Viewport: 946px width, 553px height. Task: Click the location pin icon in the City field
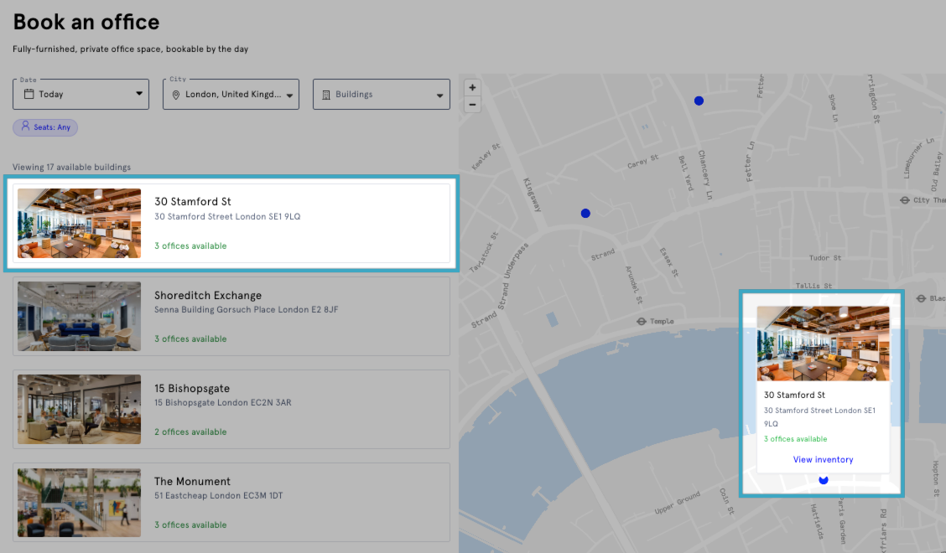pos(175,94)
